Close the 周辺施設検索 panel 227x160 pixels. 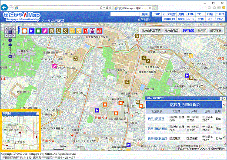click(x=224, y=98)
